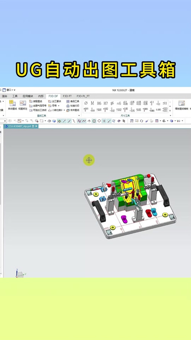Insert the M thread prefix symbol
Screen dimensions: 191x340
[x=92, y=103]
